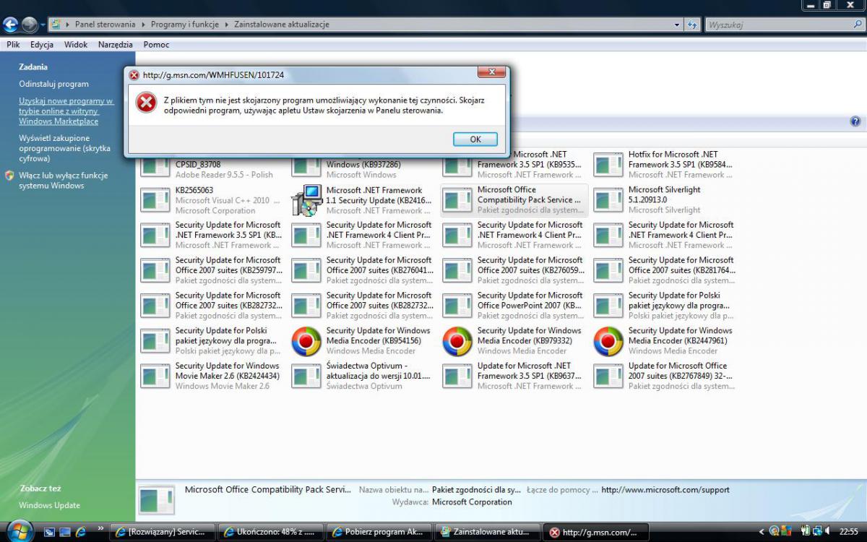The height and width of the screenshot is (542, 867).
Task: Select Microsoft Office Compatibility Pack Service icon
Action: click(457, 200)
